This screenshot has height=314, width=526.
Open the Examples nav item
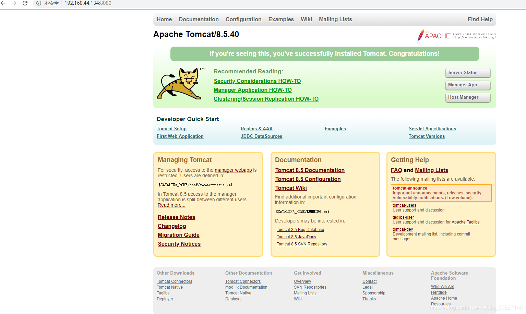(281, 20)
